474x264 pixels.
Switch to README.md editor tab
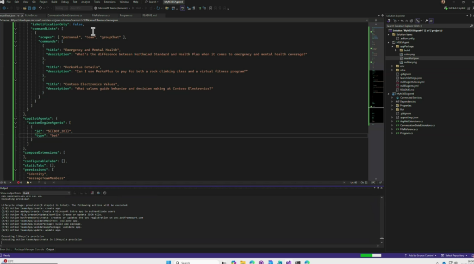tap(150, 15)
